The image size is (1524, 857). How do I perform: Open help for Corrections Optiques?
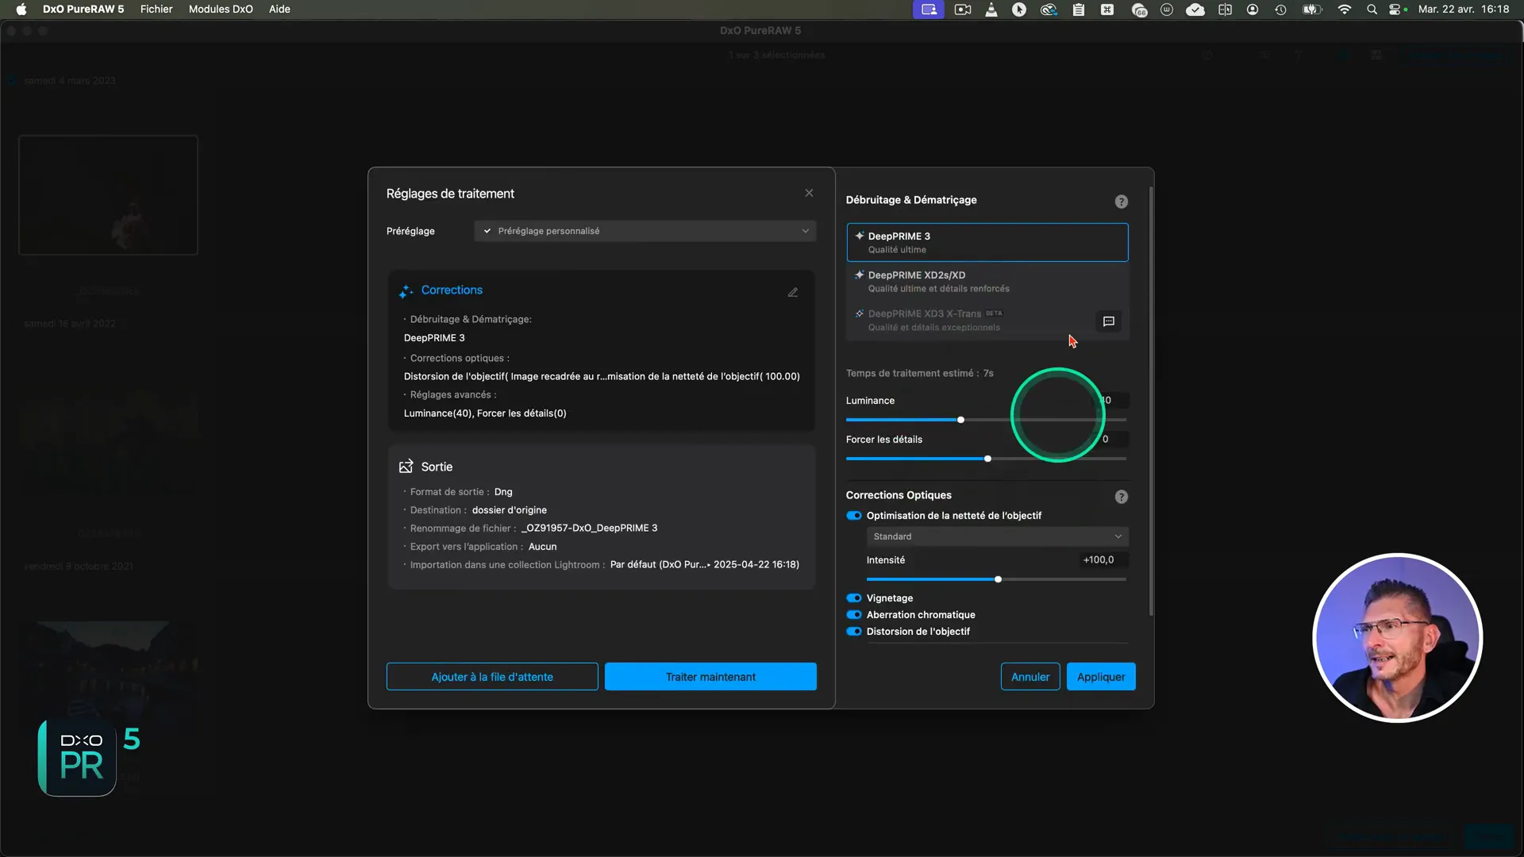(1121, 497)
